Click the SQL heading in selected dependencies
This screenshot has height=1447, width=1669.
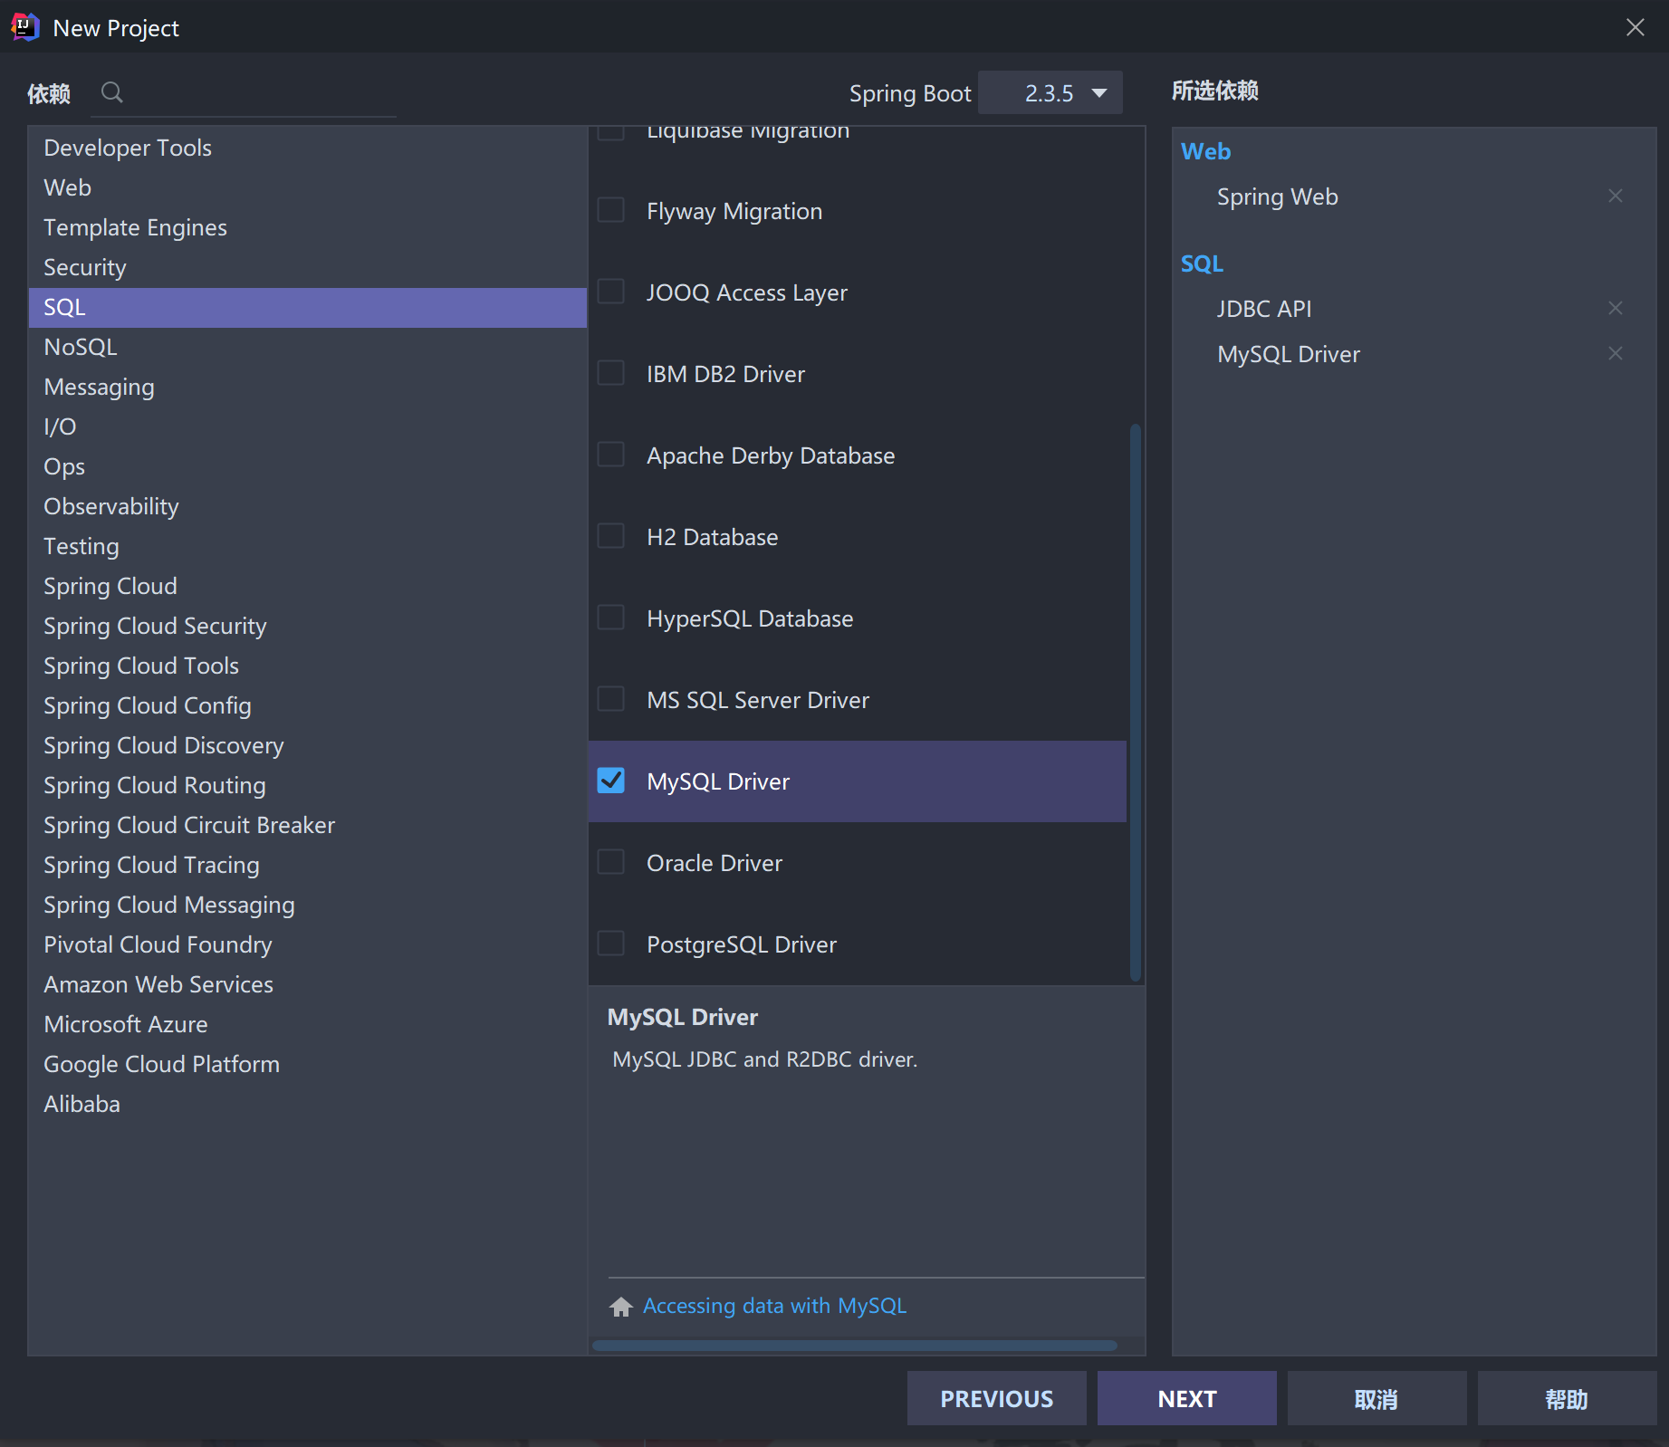point(1202,264)
